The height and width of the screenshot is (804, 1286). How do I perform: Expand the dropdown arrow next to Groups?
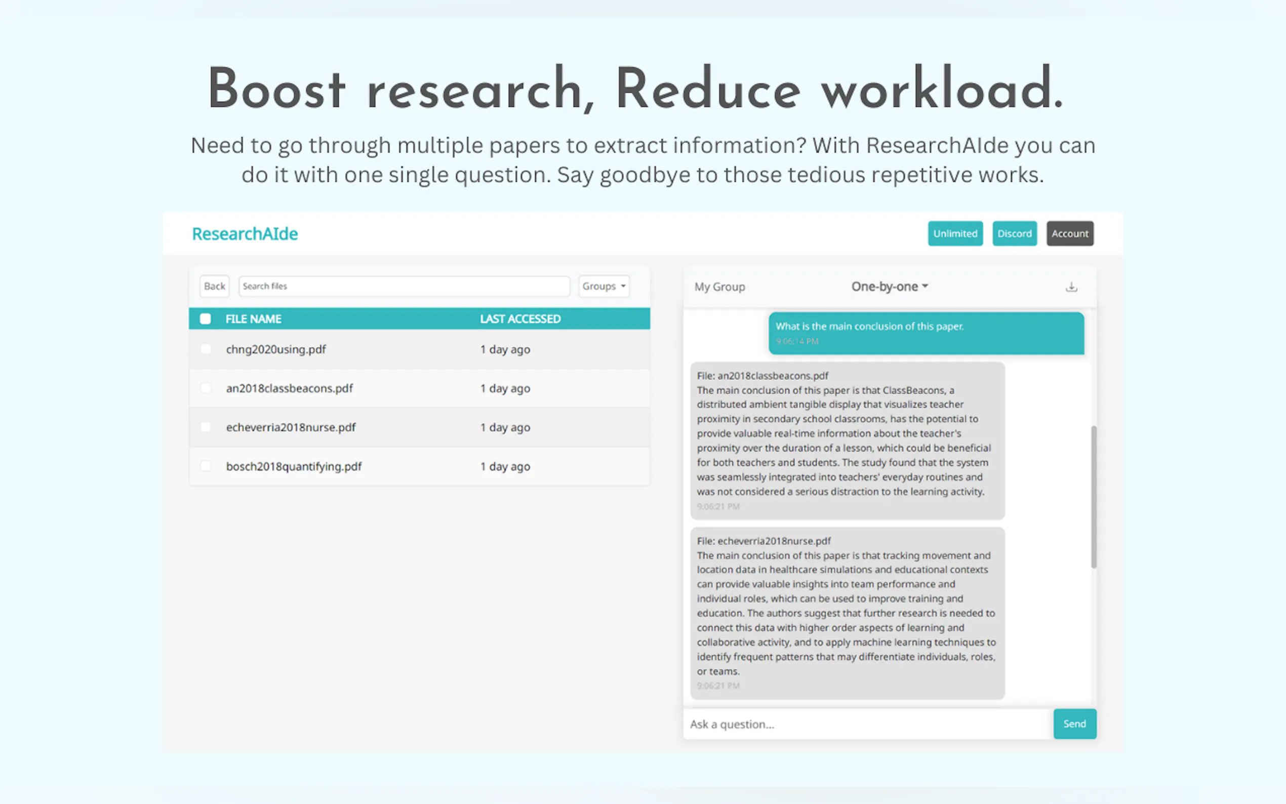[x=622, y=286]
